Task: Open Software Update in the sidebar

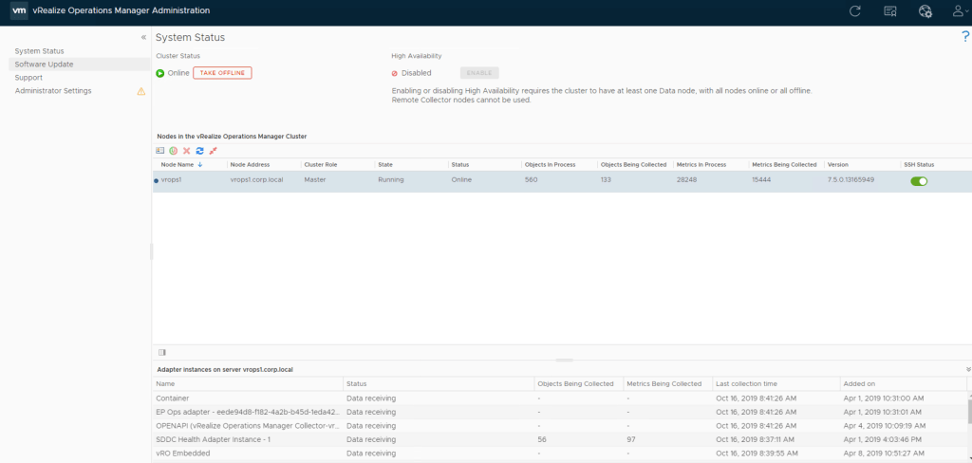Action: [44, 65]
